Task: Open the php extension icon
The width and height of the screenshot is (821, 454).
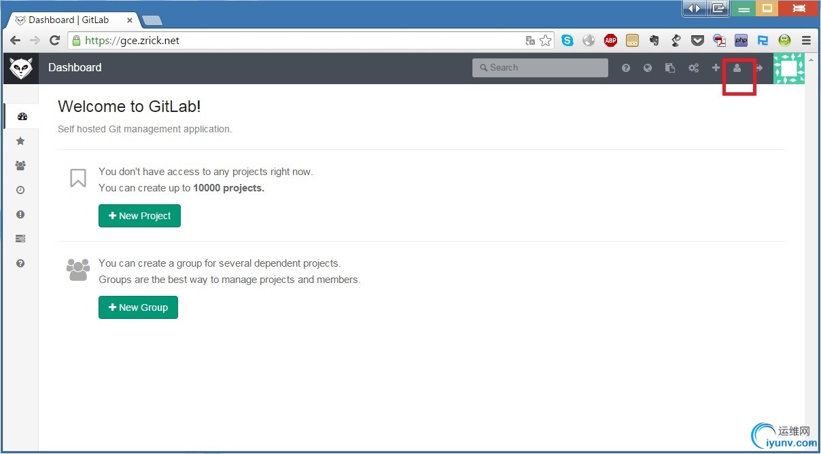Action: pyautogui.click(x=741, y=41)
